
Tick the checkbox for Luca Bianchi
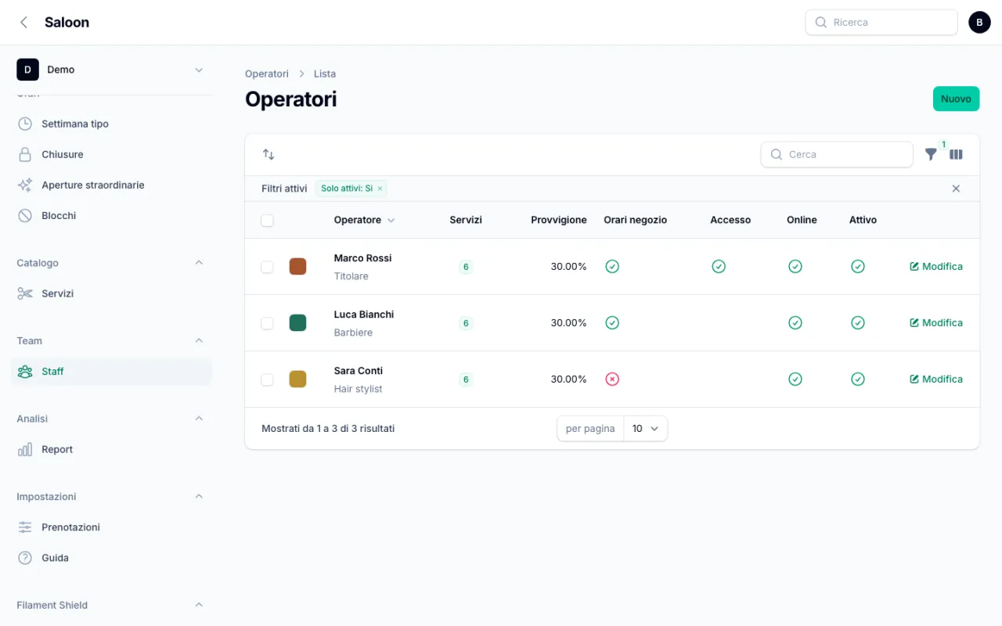click(x=267, y=323)
